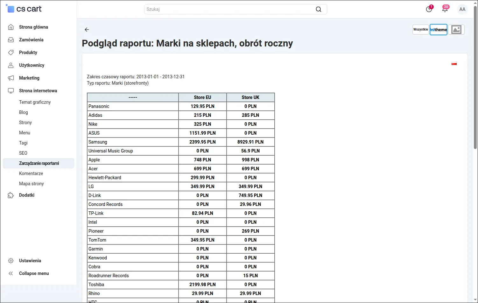The width and height of the screenshot is (478, 303).
Task: Click the Apple brand row label
Action: (x=94, y=160)
